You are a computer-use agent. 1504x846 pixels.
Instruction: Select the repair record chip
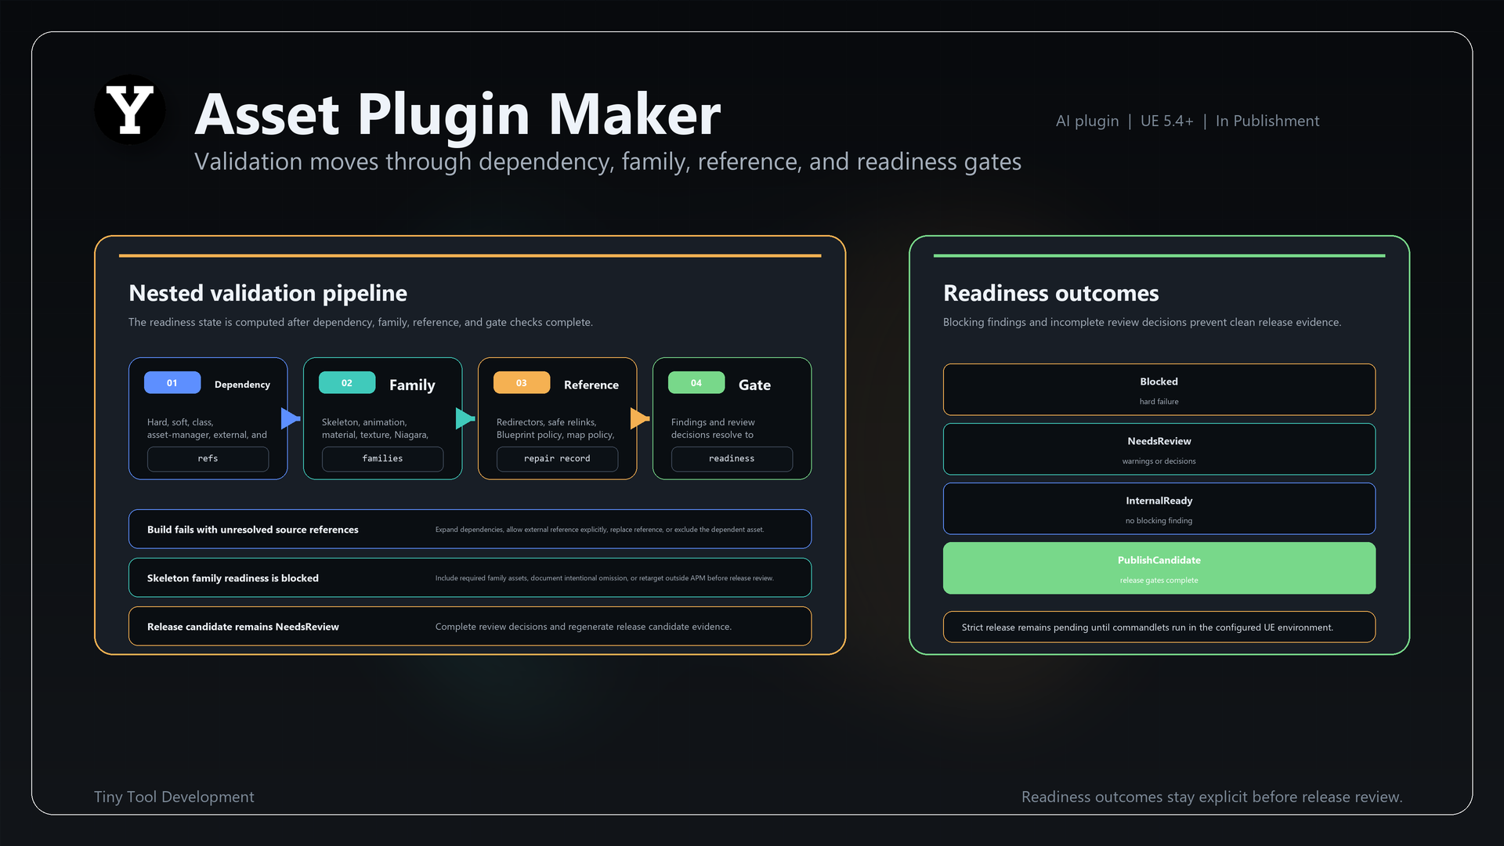point(558,459)
